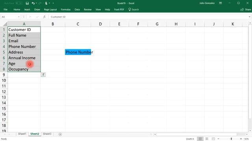Click the formula bar containing Customer ID
The height and width of the screenshot is (141, 252).
148,17
